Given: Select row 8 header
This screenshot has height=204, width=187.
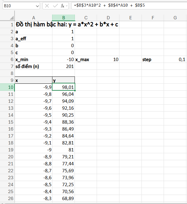Looking at the screenshot, I should tap(7, 73).
